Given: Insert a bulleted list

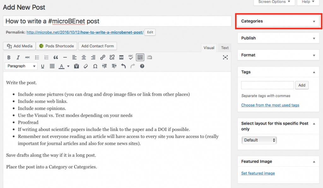Looking at the screenshot, I should tap(37, 57).
